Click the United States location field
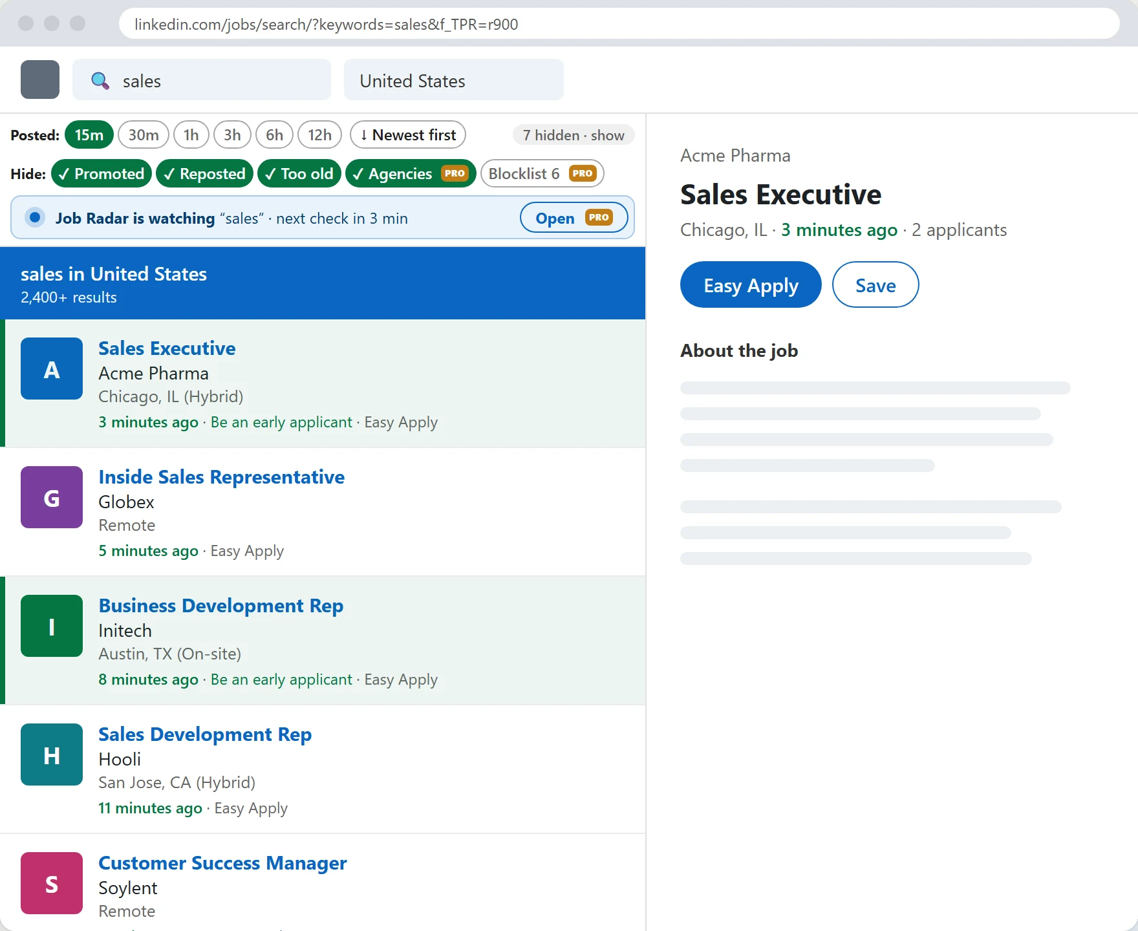Viewport: 1138px width, 931px height. (454, 80)
